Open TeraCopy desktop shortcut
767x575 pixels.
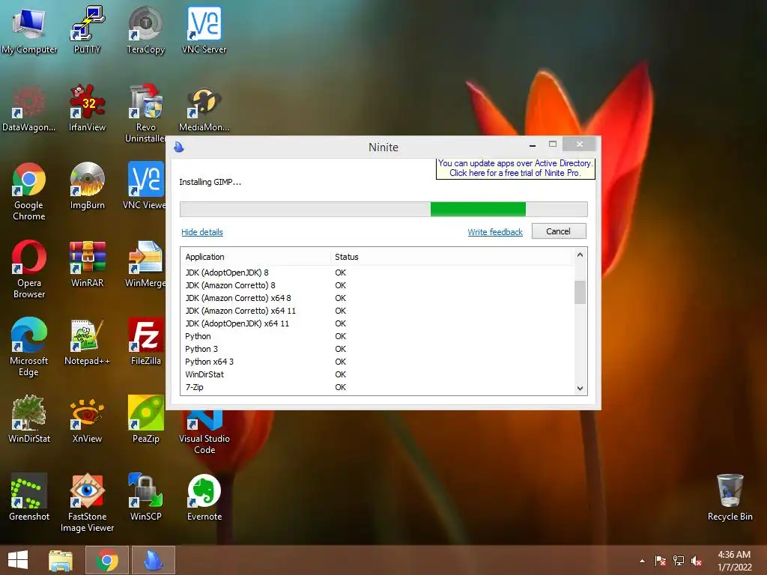click(145, 30)
